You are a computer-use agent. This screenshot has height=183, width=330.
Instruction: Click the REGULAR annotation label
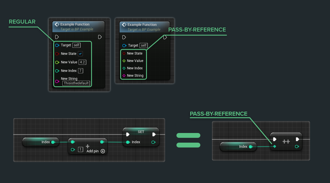pyautogui.click(x=22, y=21)
